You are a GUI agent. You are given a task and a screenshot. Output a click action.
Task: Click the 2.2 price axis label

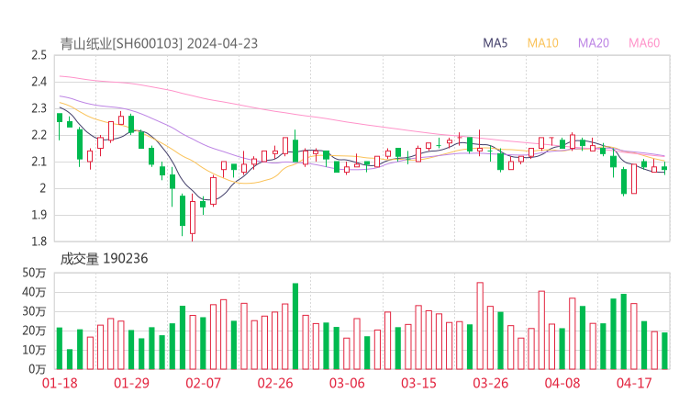pos(39,135)
